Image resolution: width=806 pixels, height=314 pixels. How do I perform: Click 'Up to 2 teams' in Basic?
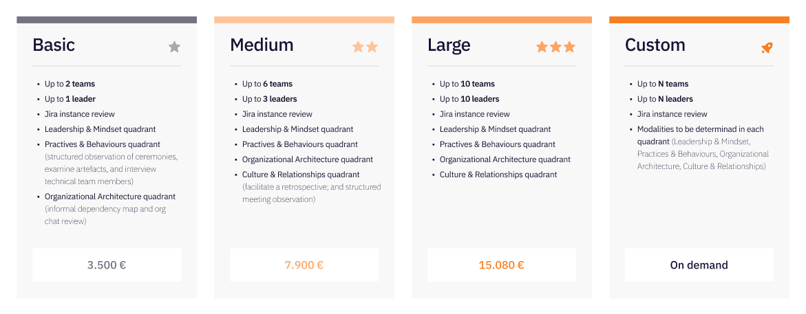click(x=70, y=84)
